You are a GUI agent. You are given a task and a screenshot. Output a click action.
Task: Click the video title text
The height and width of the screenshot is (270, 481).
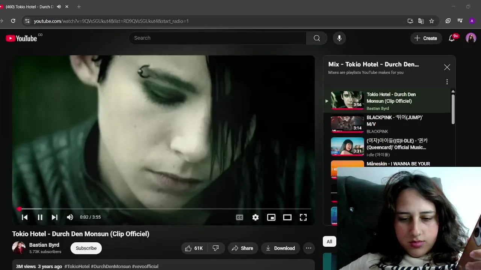(x=81, y=234)
